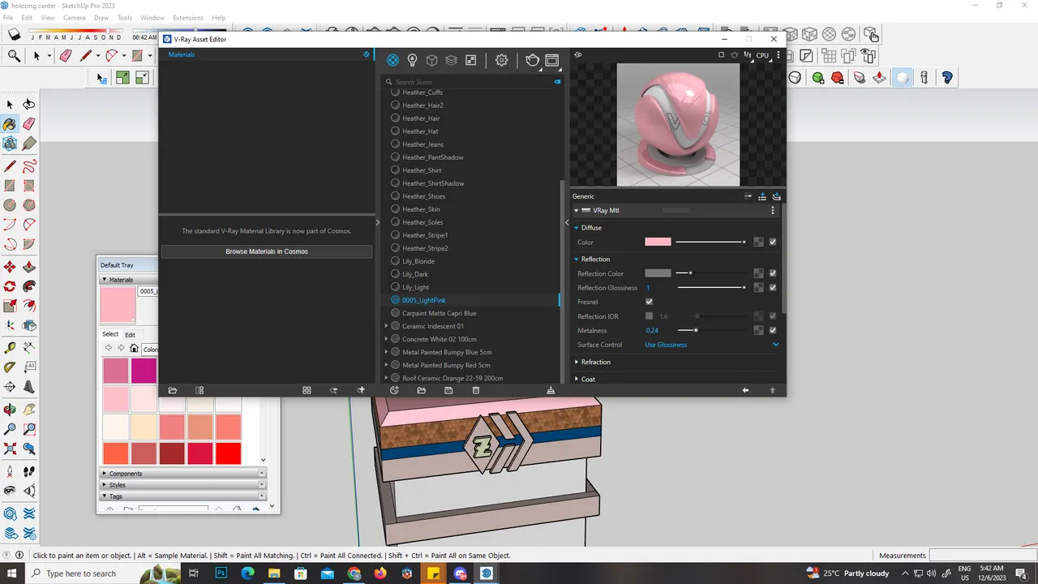Click the pink Diffuse Color swatch
Image resolution: width=1038 pixels, height=584 pixels.
coord(658,242)
